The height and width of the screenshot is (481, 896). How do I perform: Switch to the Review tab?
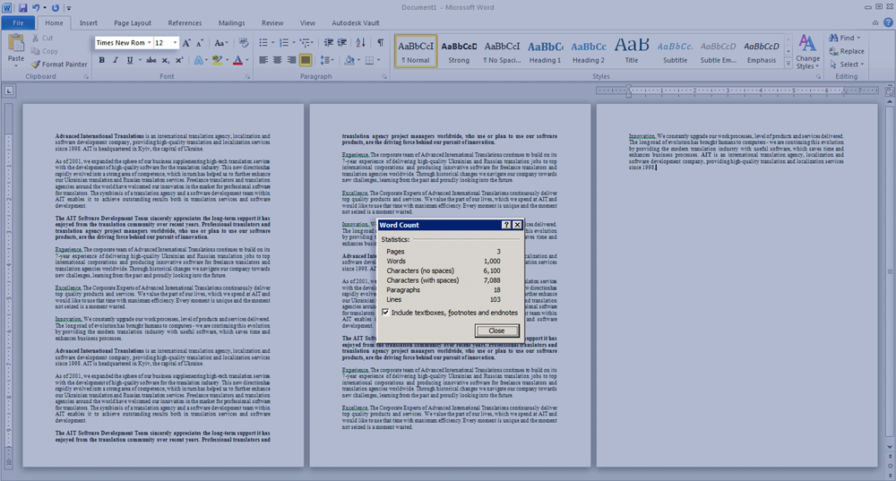click(272, 23)
